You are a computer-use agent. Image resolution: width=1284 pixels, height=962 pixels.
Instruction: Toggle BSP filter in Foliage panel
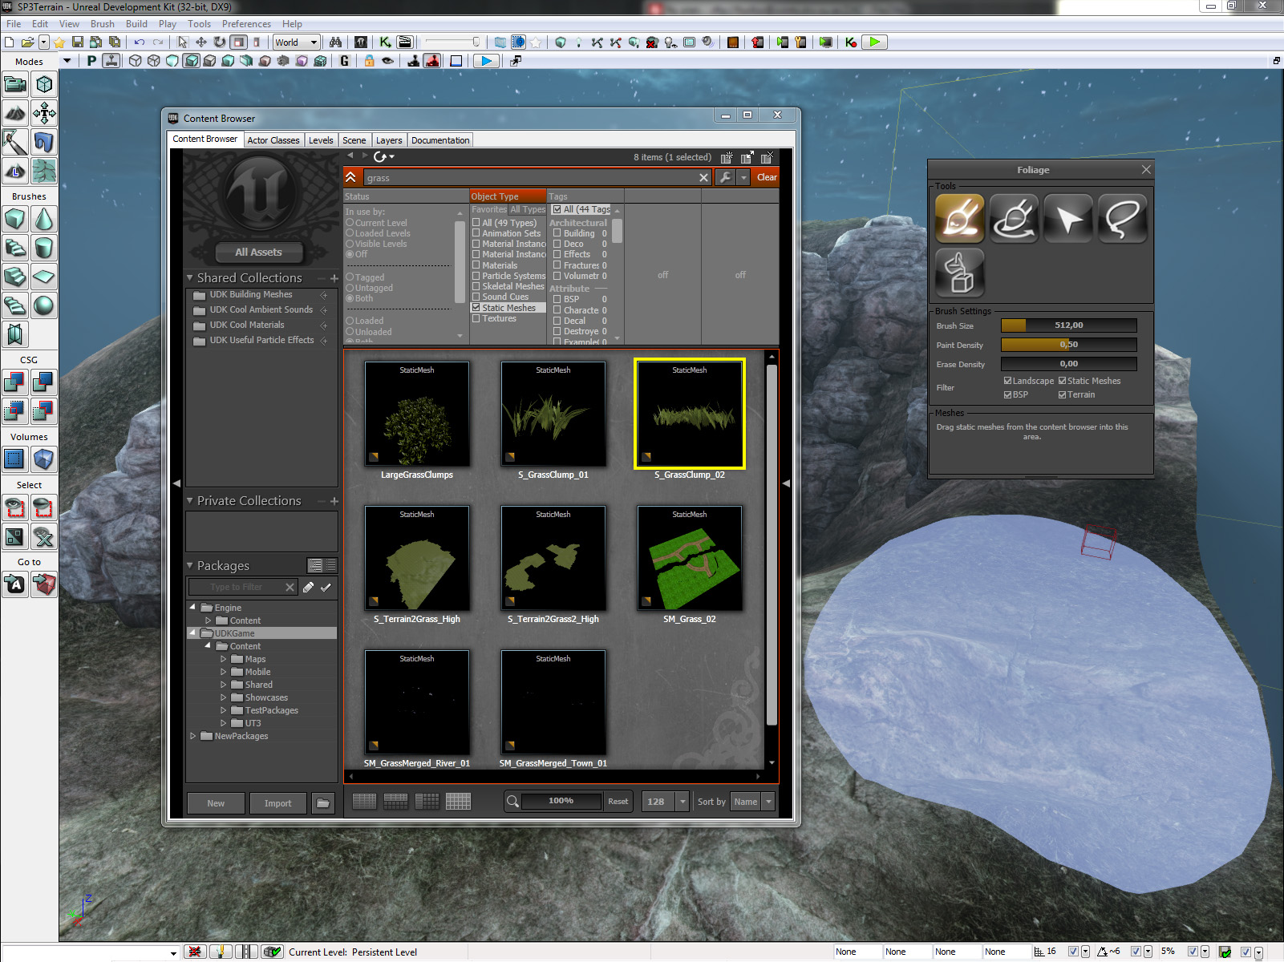click(x=1008, y=394)
